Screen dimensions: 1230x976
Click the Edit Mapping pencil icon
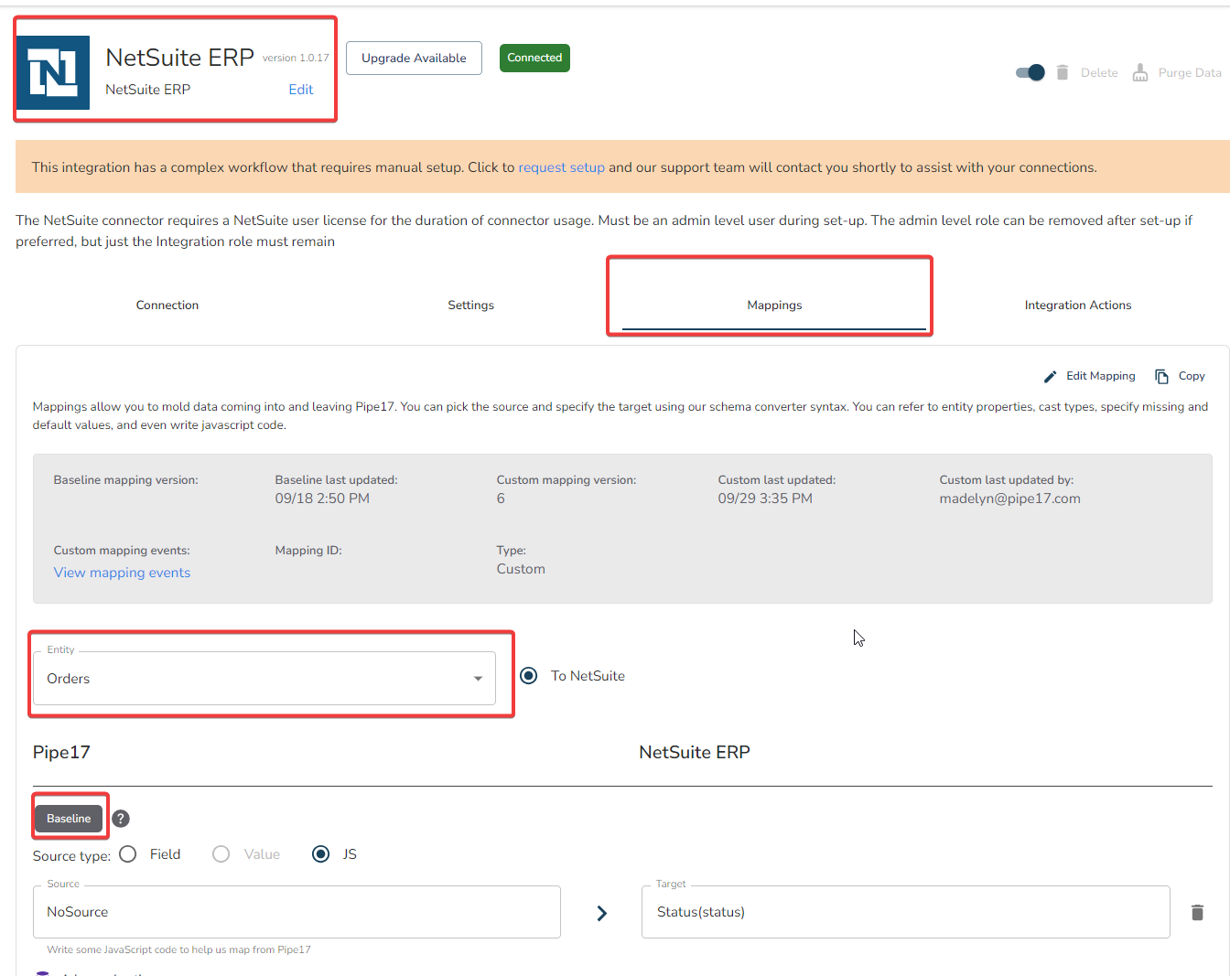[x=1051, y=377]
